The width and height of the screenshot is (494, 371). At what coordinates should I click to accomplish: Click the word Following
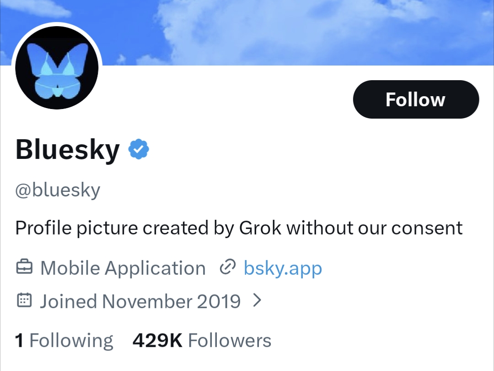[71, 341]
